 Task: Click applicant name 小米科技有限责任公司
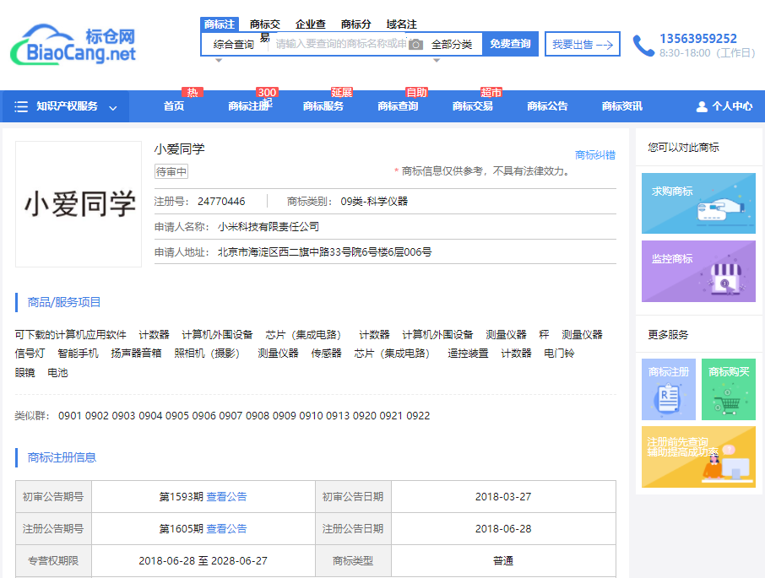click(269, 227)
